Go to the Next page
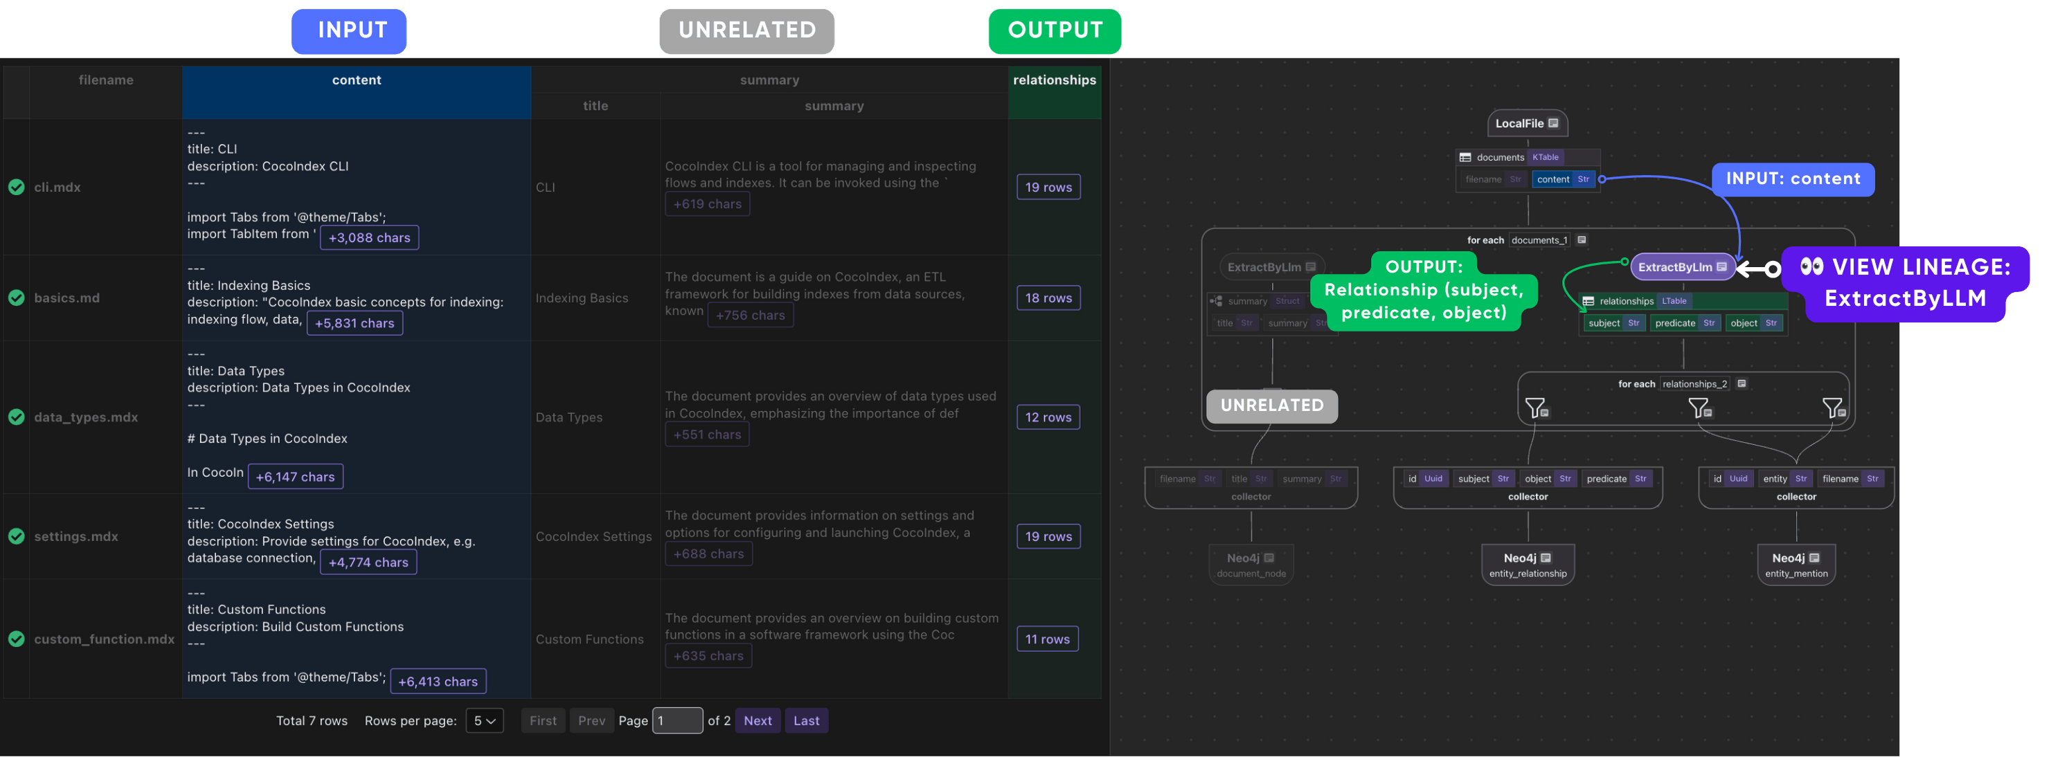Screen dimensions: 2060x757 pos(758,720)
